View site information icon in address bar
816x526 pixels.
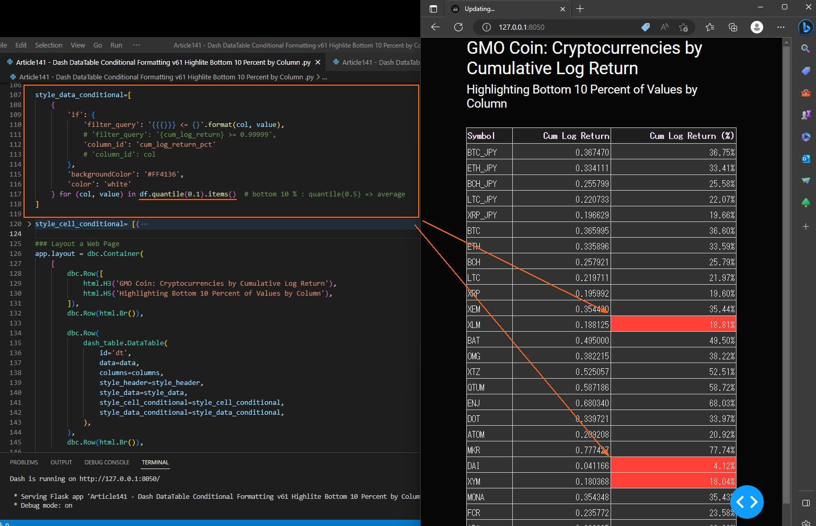coord(486,27)
